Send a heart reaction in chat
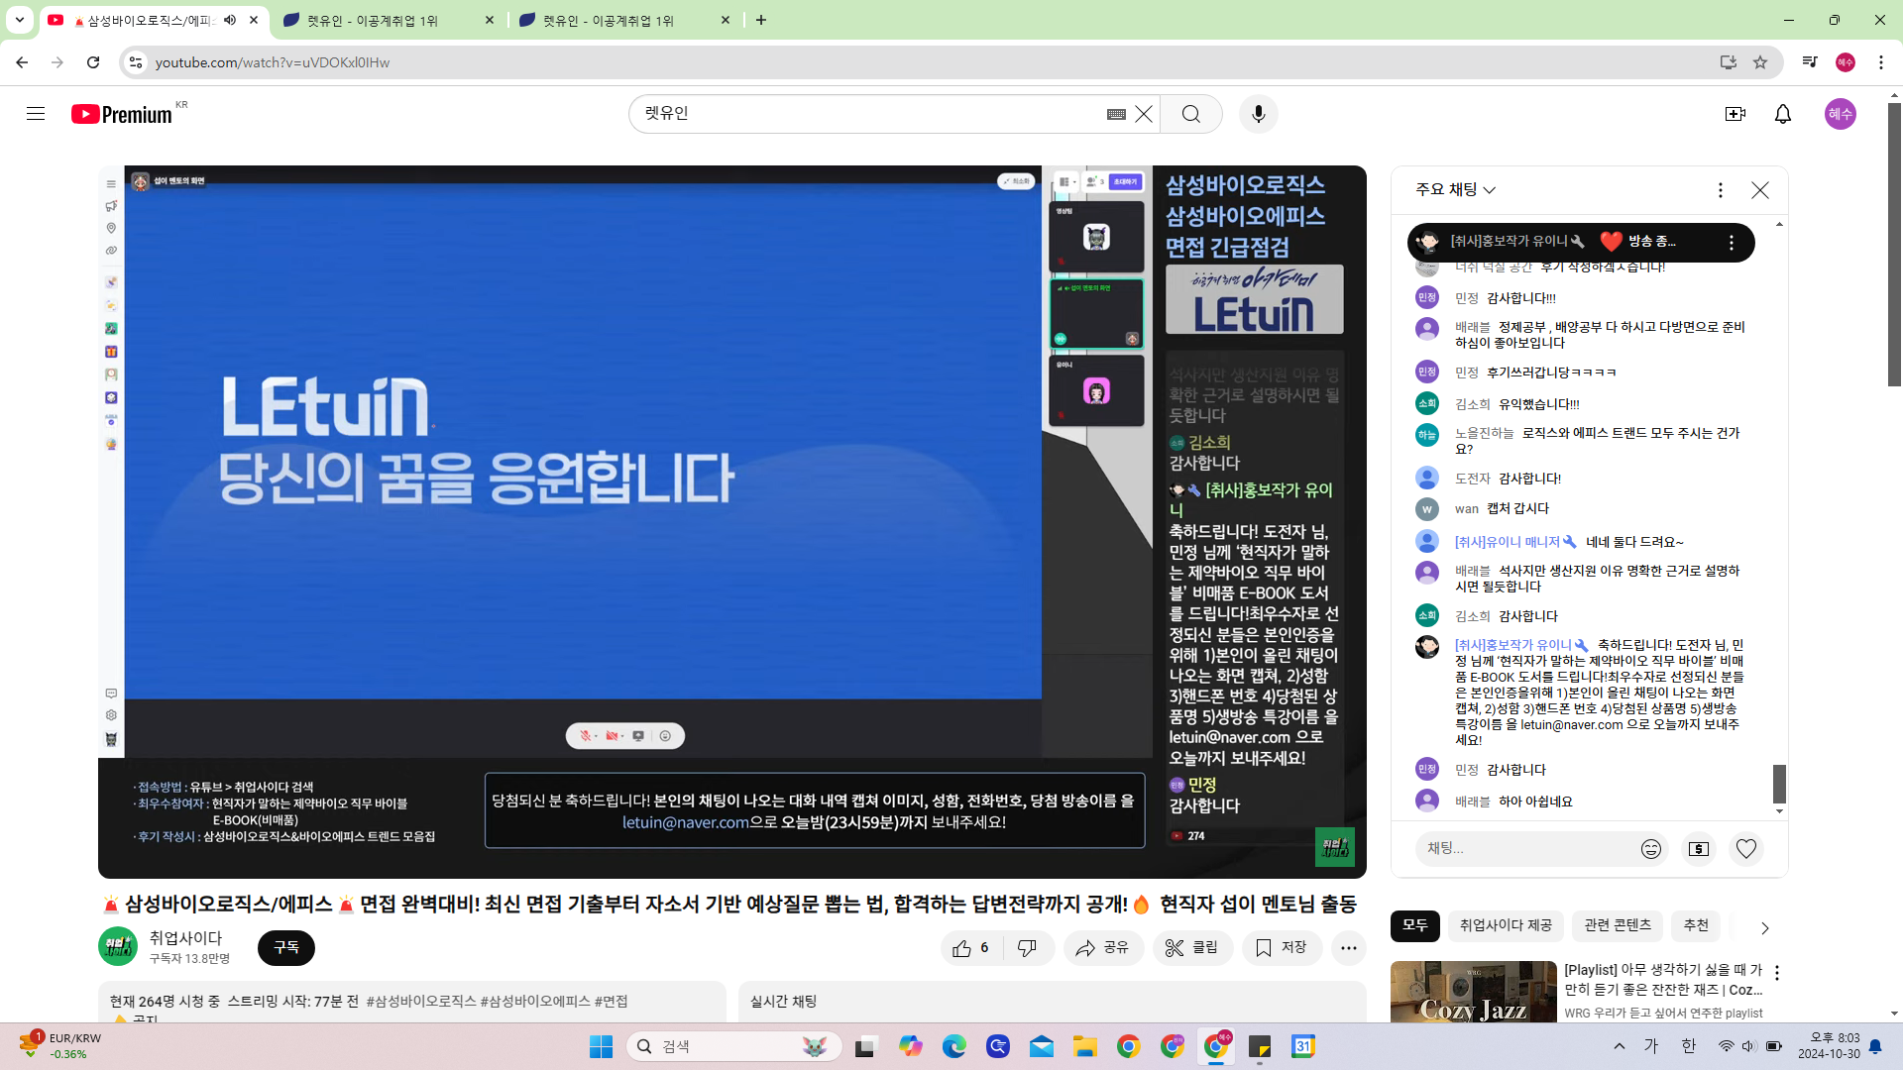 click(x=1745, y=849)
